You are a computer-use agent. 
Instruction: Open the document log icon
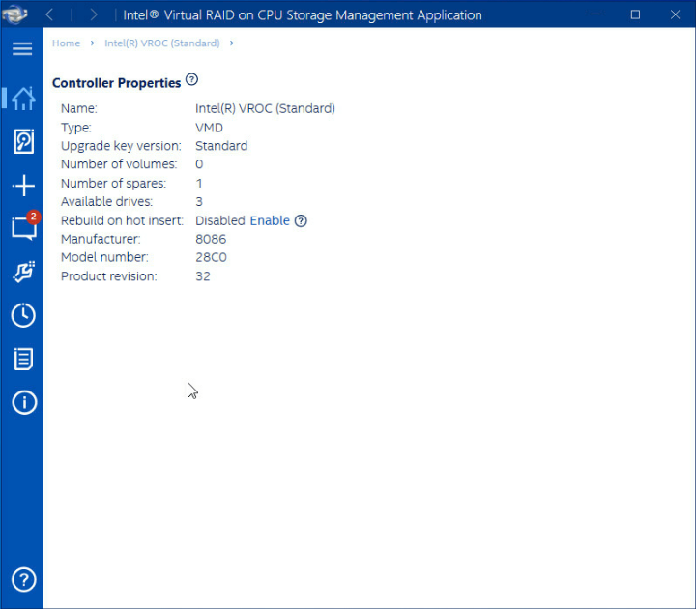point(23,359)
